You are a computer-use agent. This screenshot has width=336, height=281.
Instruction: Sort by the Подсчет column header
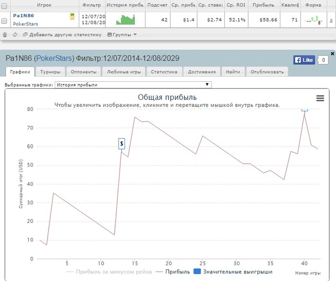(x=157, y=5)
